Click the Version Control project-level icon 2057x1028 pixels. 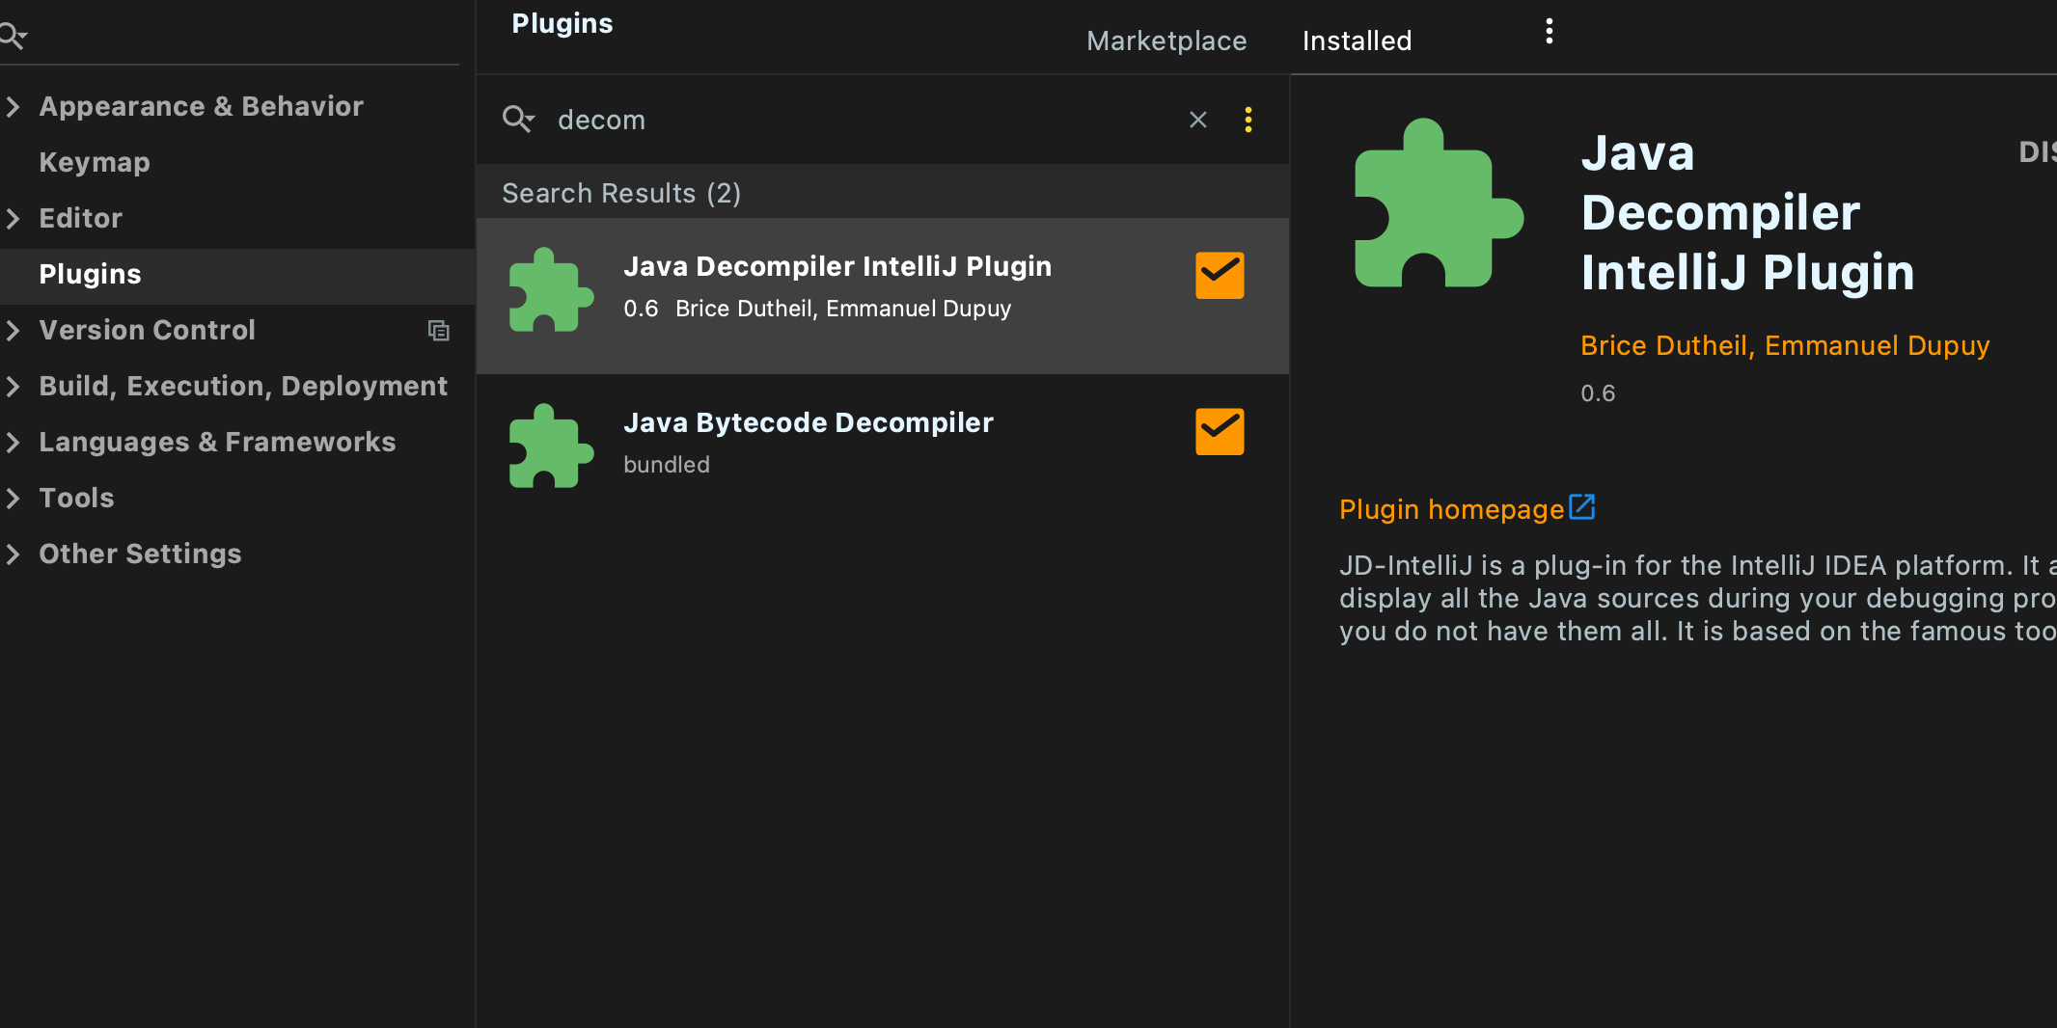[x=439, y=331]
